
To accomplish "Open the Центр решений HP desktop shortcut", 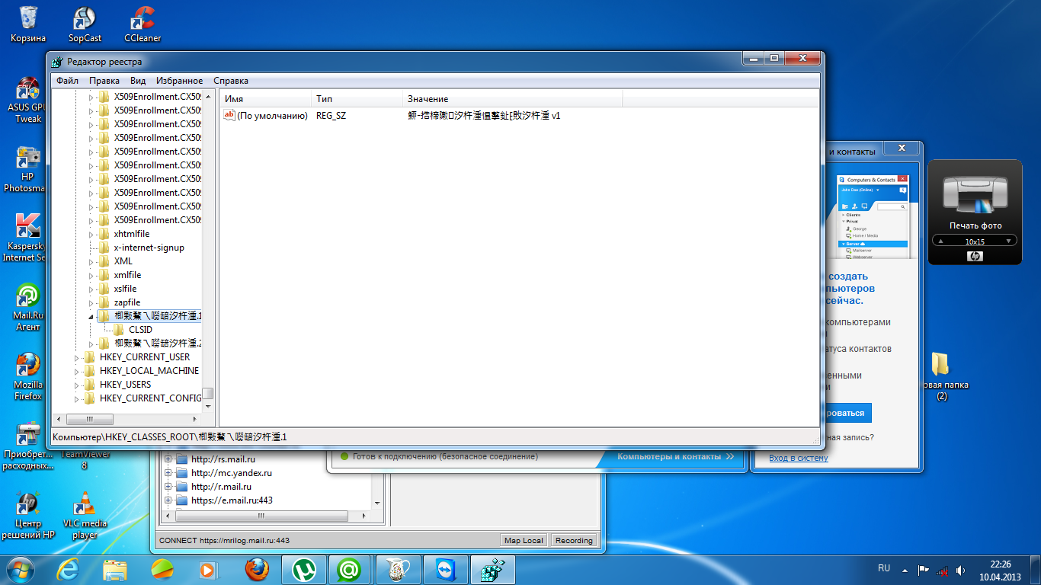I will coord(28,515).
